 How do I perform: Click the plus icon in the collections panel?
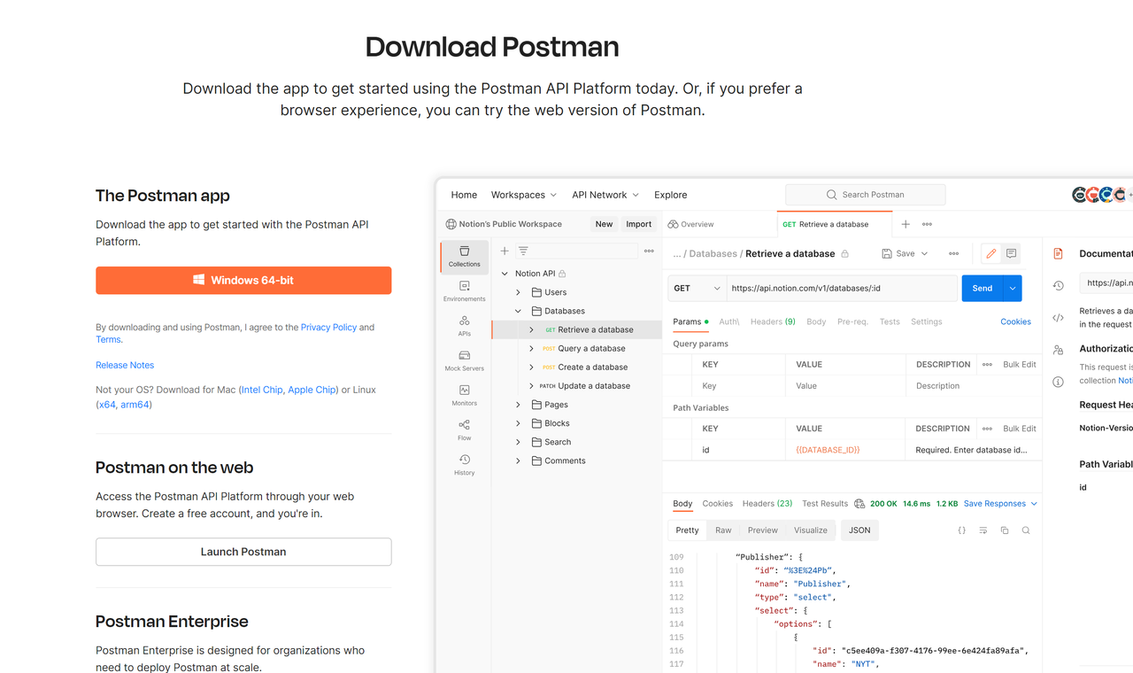pos(505,251)
